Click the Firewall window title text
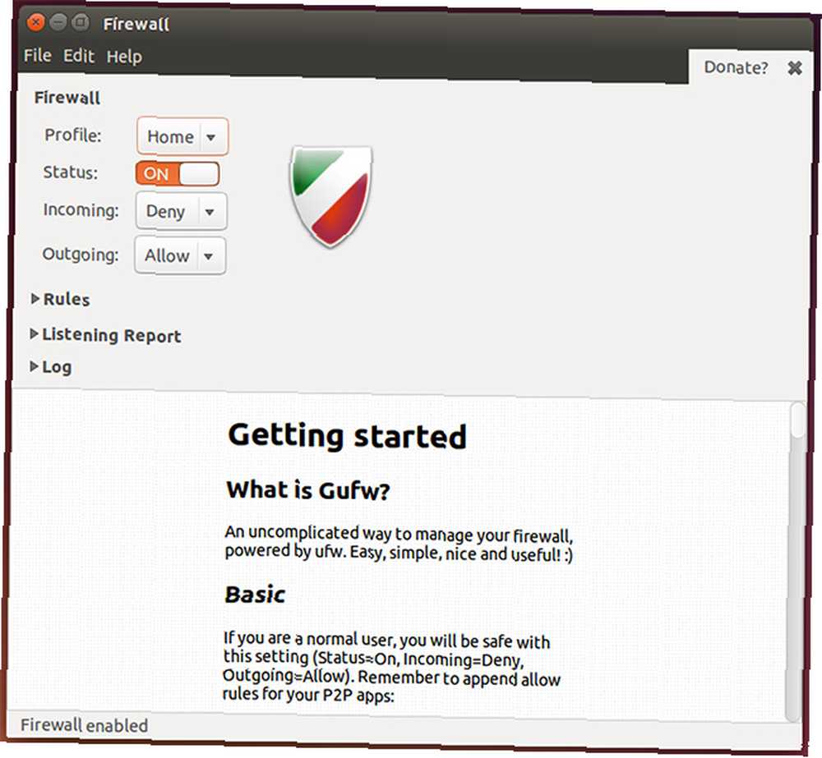The image size is (822, 758). (136, 24)
